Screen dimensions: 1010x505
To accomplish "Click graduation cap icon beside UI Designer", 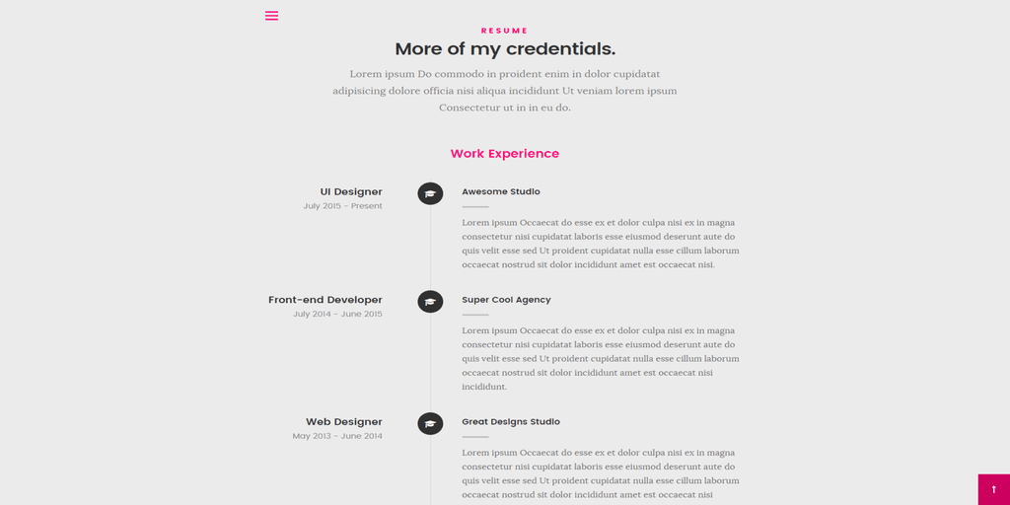I will [x=430, y=193].
